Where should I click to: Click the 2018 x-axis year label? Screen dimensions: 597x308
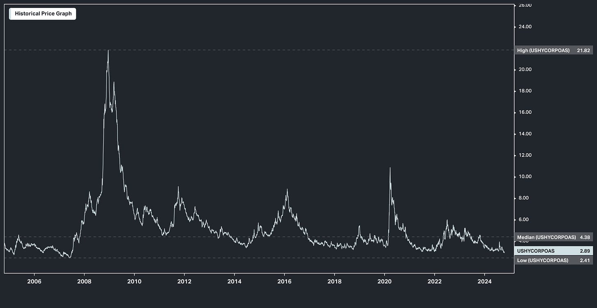334,281
